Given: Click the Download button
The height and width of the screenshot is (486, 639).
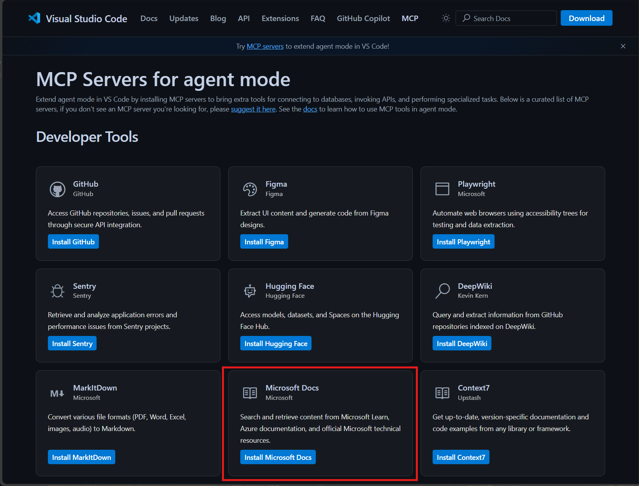Looking at the screenshot, I should (586, 18).
